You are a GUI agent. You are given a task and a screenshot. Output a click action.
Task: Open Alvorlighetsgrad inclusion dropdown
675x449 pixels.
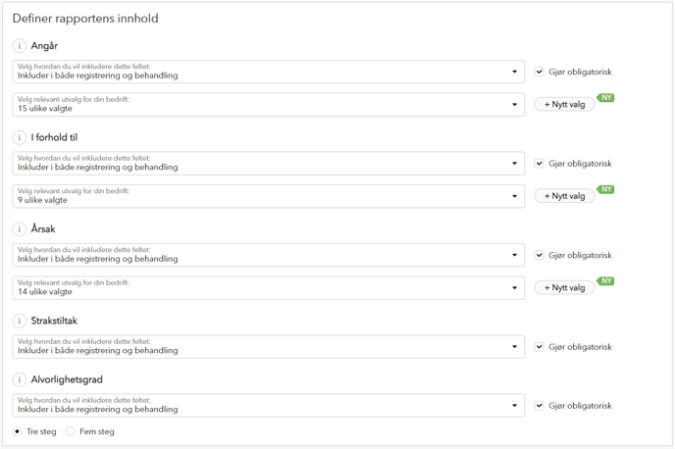[268, 406]
